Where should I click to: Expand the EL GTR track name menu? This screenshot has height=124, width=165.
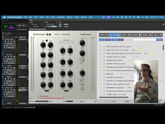[15, 54]
